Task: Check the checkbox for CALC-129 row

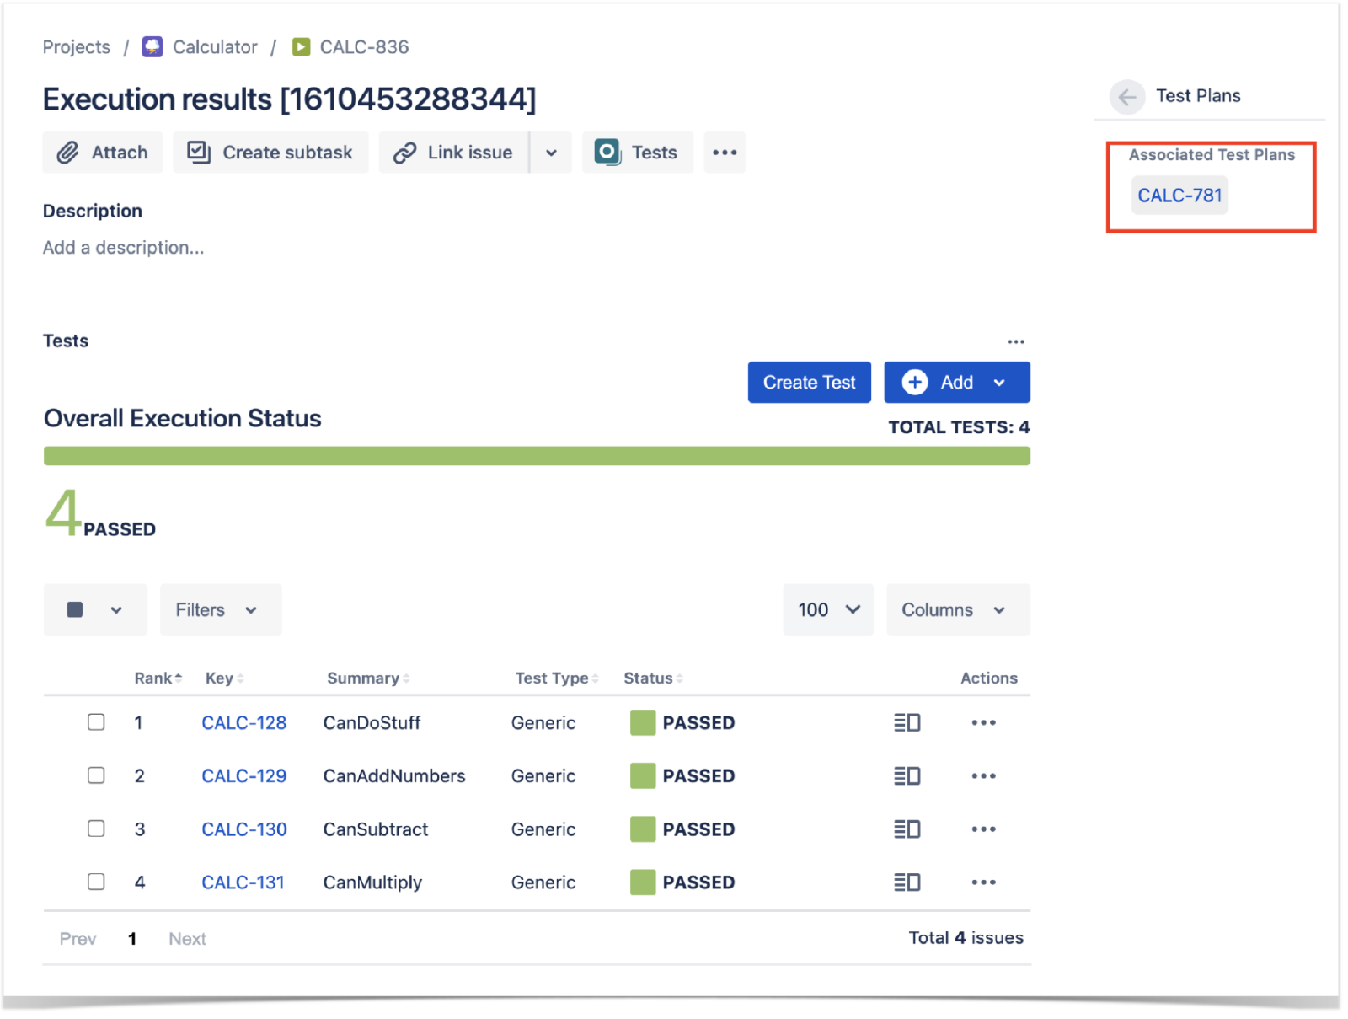Action: point(96,775)
